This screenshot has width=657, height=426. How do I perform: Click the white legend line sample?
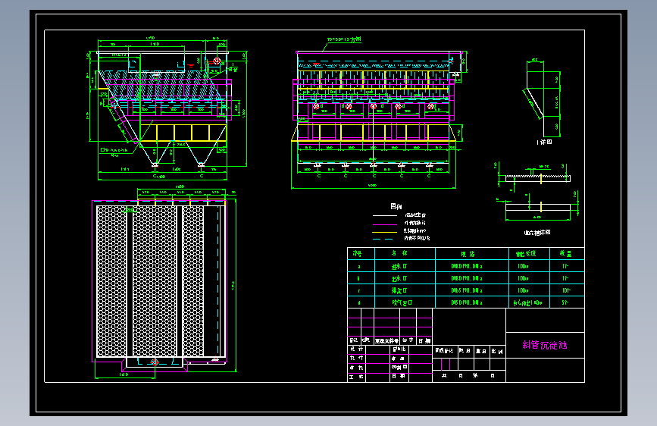[x=385, y=215]
